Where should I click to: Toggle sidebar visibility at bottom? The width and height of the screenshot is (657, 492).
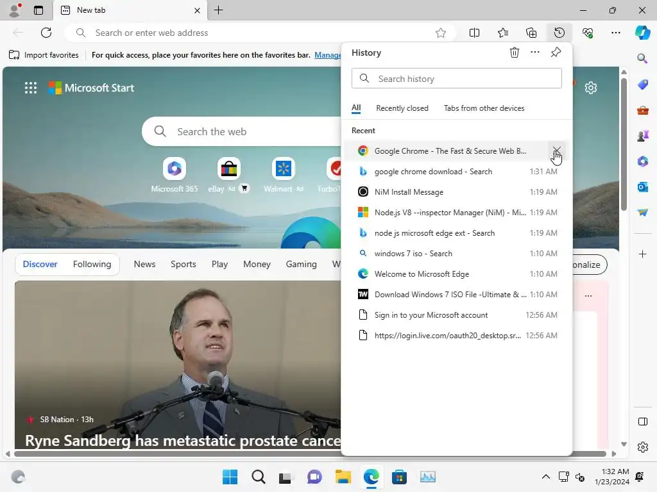[642, 422]
